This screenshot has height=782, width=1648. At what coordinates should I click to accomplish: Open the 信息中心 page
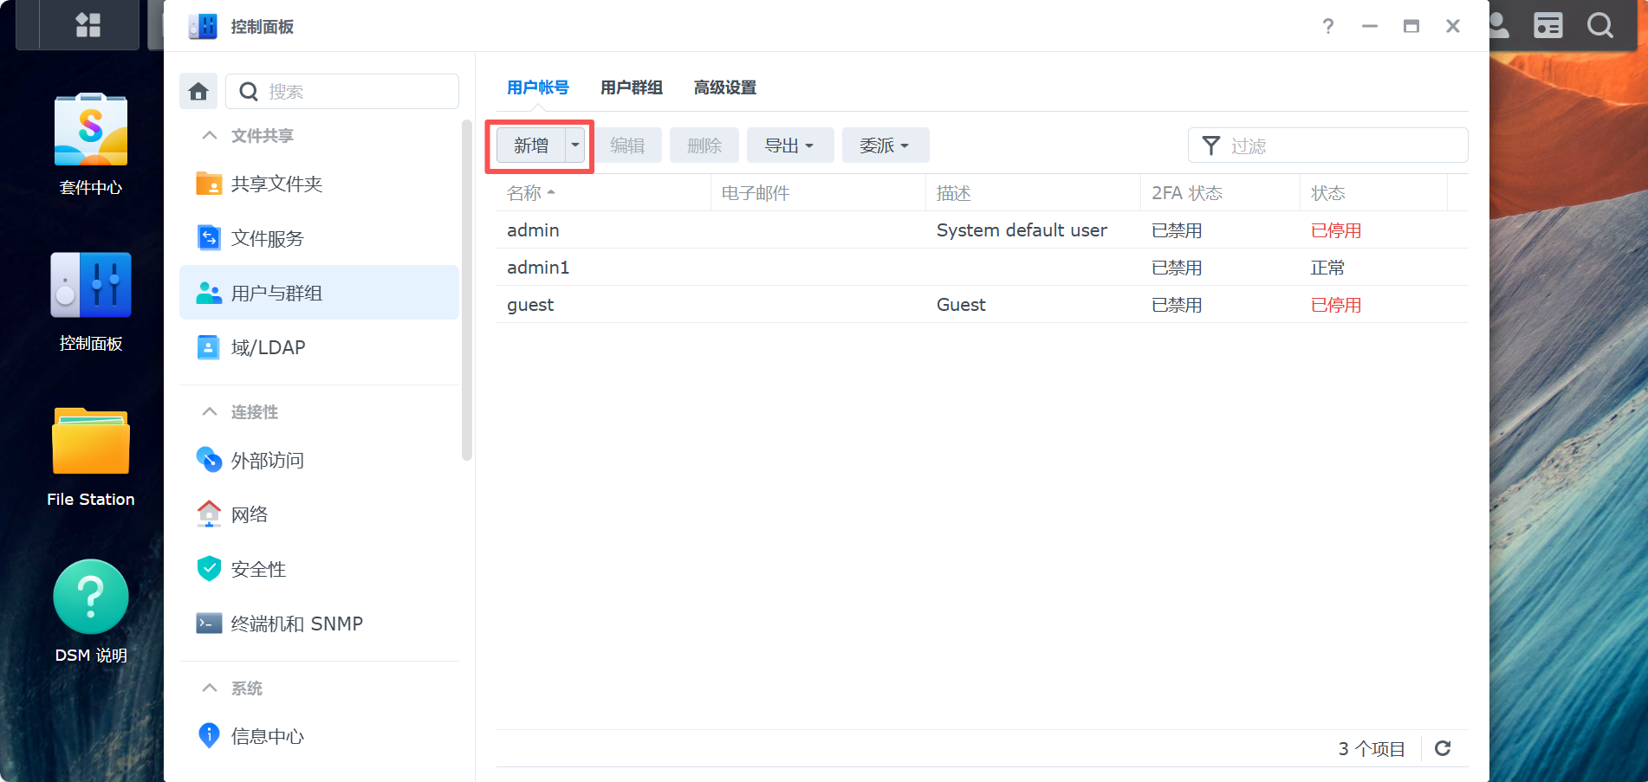point(266,735)
